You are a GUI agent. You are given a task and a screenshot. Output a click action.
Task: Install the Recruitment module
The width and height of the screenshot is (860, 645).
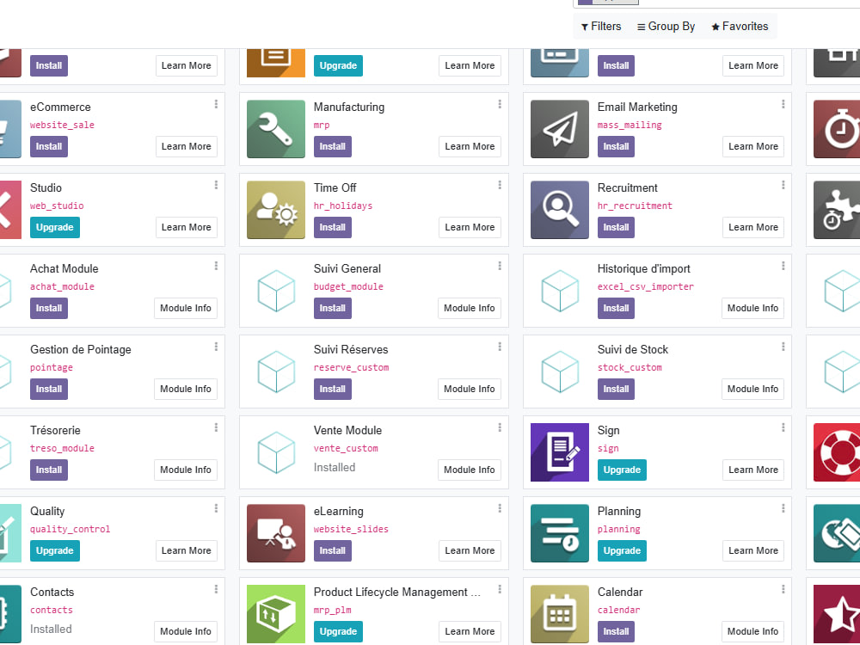(616, 227)
